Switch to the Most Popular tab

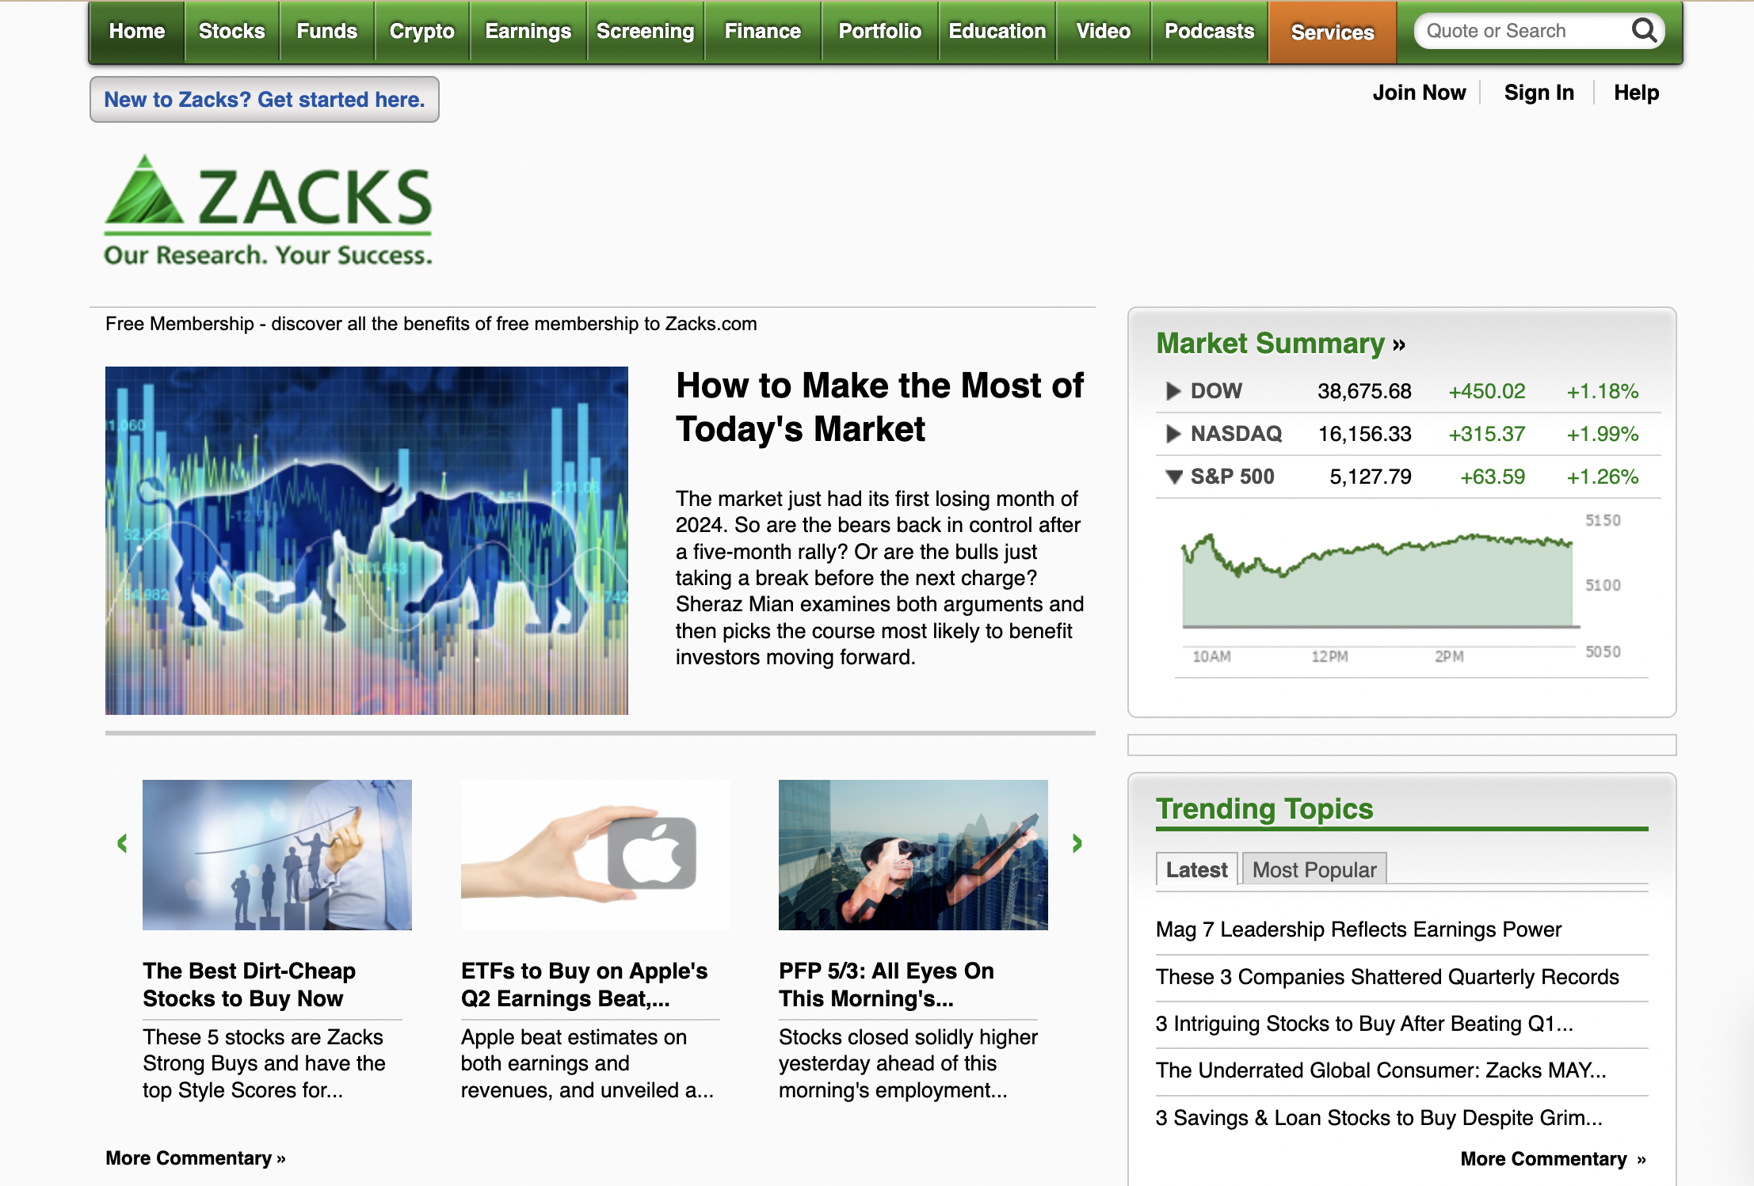[1314, 869]
